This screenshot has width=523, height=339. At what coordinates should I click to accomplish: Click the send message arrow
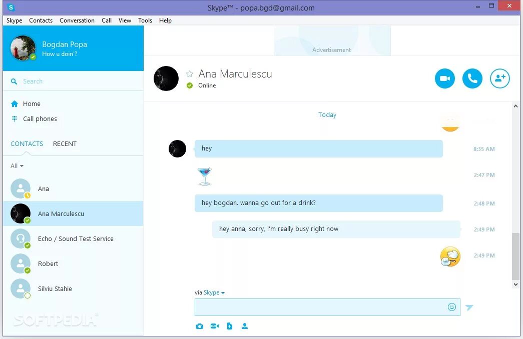469,307
